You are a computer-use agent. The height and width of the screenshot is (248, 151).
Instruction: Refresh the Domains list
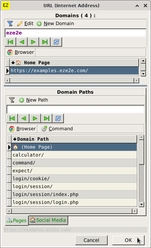[56, 42]
